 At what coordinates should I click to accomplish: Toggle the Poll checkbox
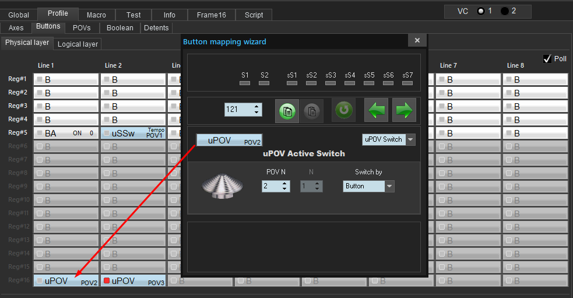547,59
